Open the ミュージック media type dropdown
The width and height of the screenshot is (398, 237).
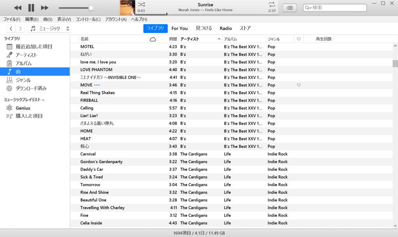coord(49,28)
